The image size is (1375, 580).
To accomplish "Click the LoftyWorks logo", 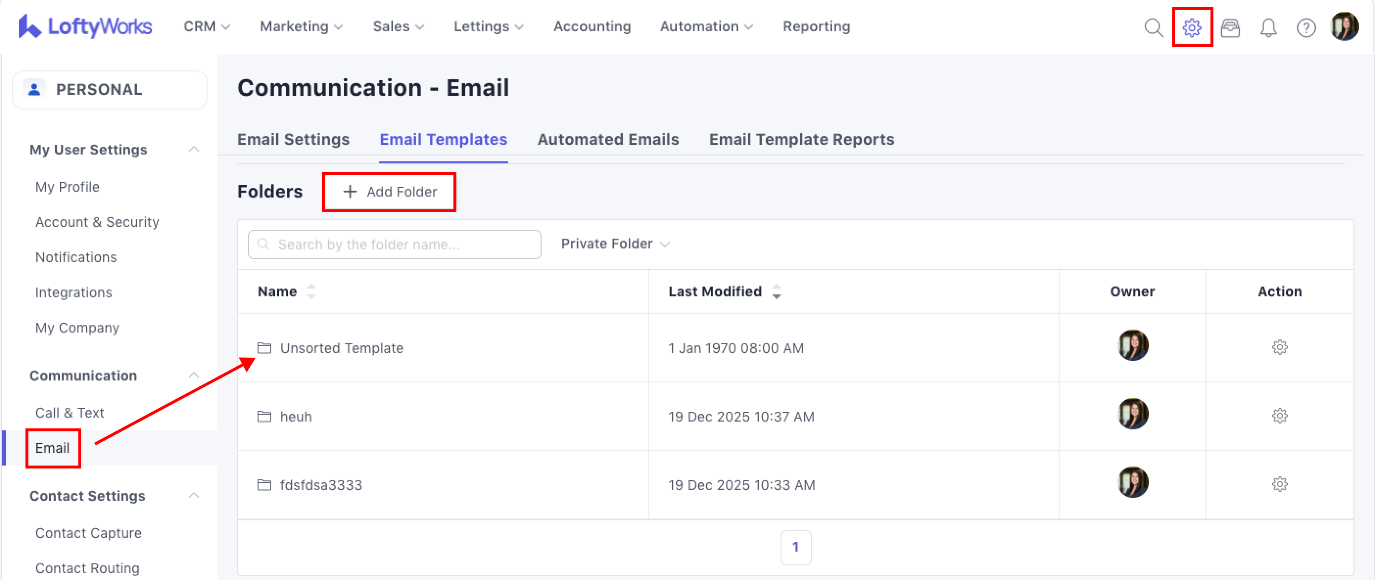I will [85, 26].
